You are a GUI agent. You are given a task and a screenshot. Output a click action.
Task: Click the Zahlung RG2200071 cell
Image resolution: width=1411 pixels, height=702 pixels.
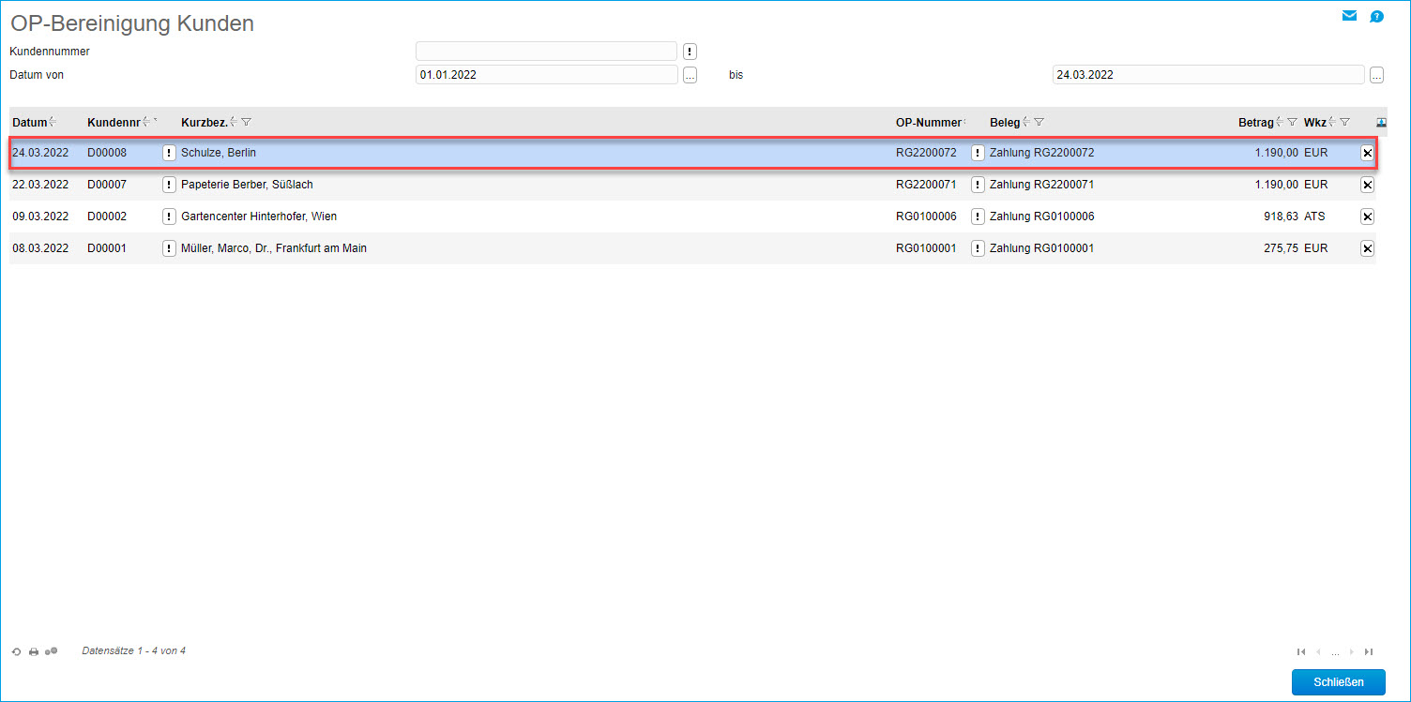pyautogui.click(x=1041, y=185)
